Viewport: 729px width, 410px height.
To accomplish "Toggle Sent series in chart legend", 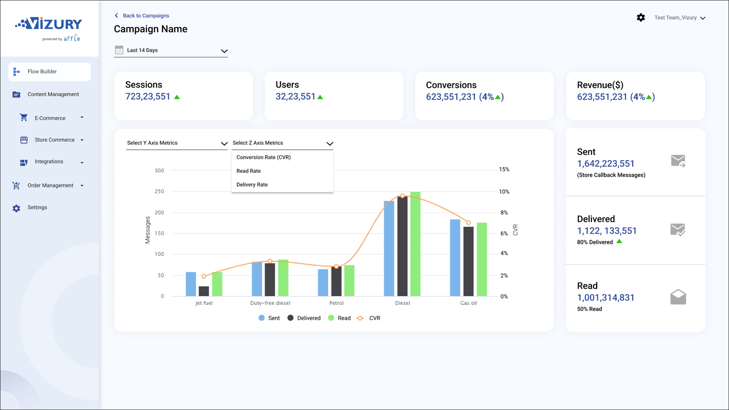I will (x=269, y=318).
